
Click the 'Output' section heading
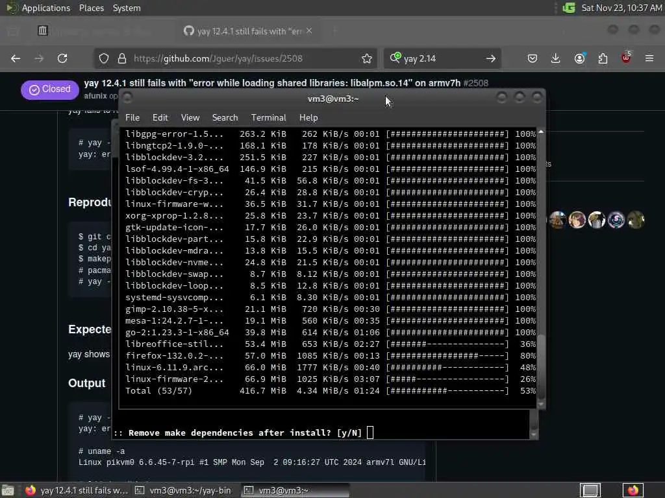point(86,383)
